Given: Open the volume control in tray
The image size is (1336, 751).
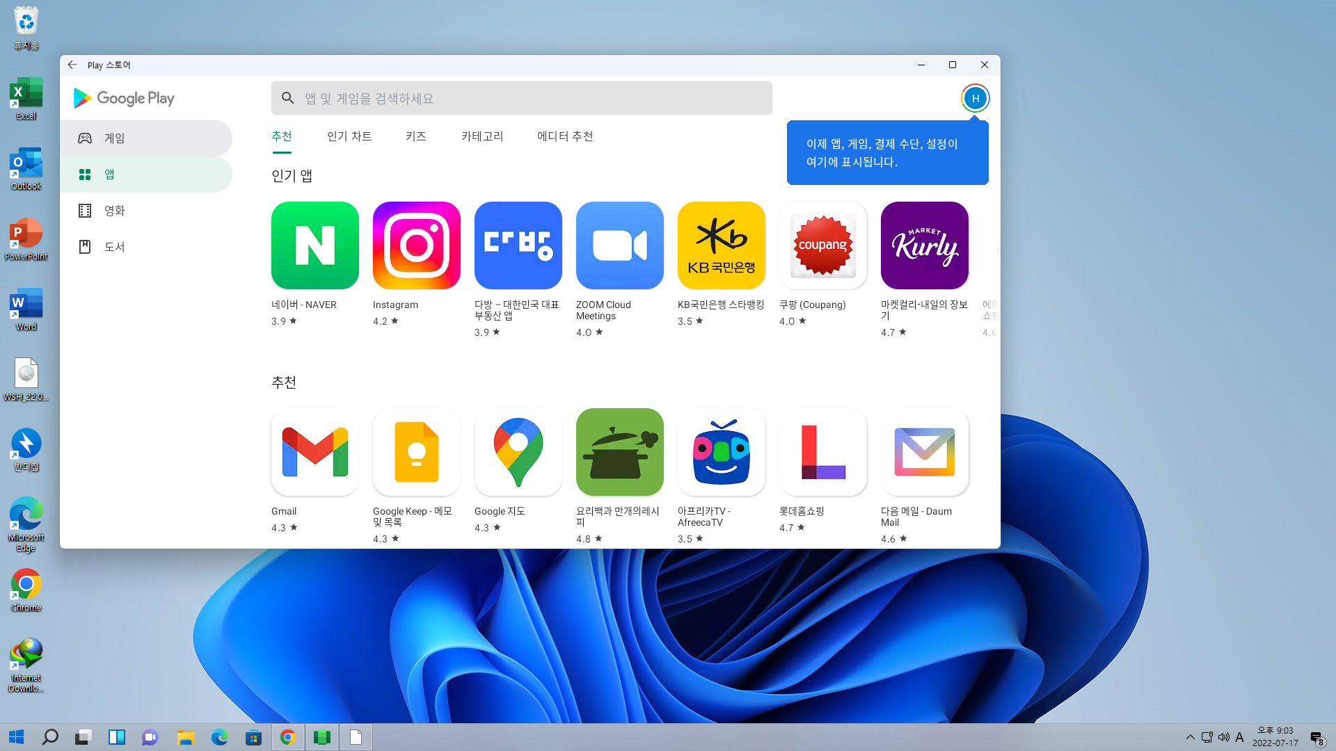Looking at the screenshot, I should coord(1224,737).
